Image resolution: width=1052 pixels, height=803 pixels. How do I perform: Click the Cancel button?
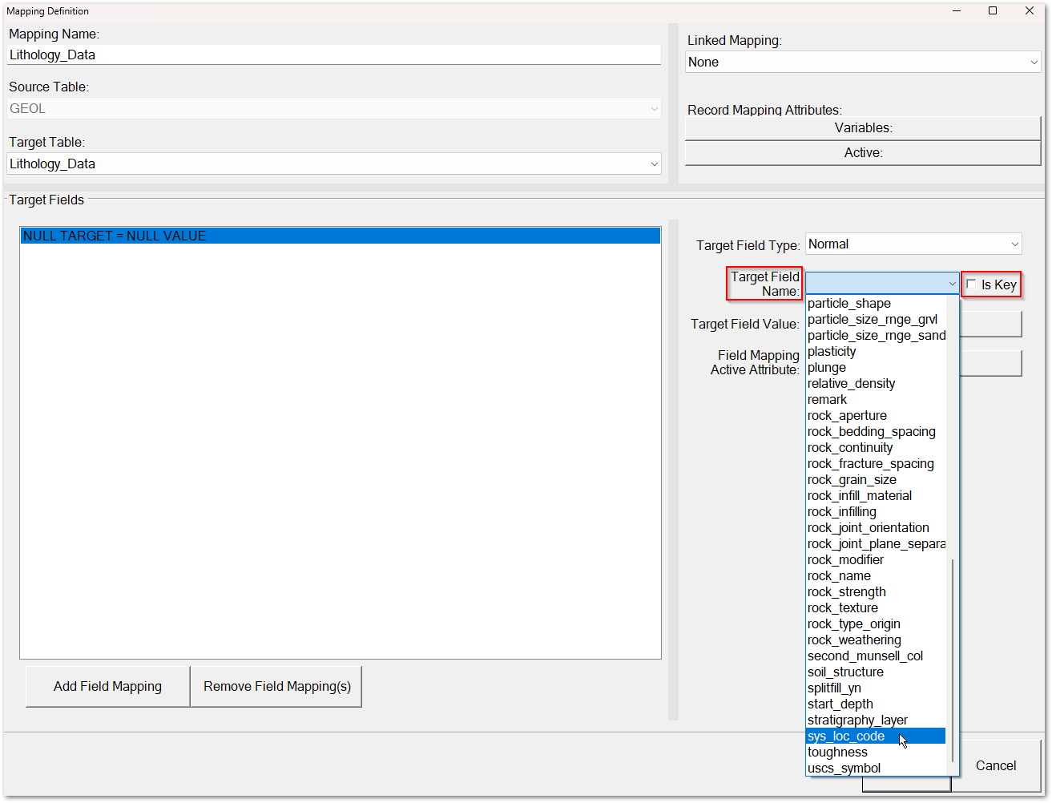tap(995, 765)
